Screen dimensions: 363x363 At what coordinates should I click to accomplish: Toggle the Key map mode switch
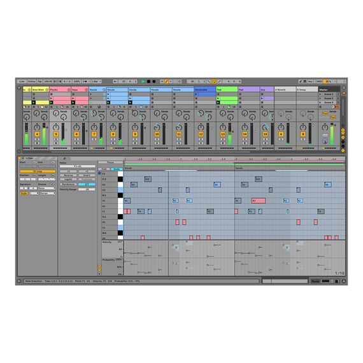pos(310,82)
